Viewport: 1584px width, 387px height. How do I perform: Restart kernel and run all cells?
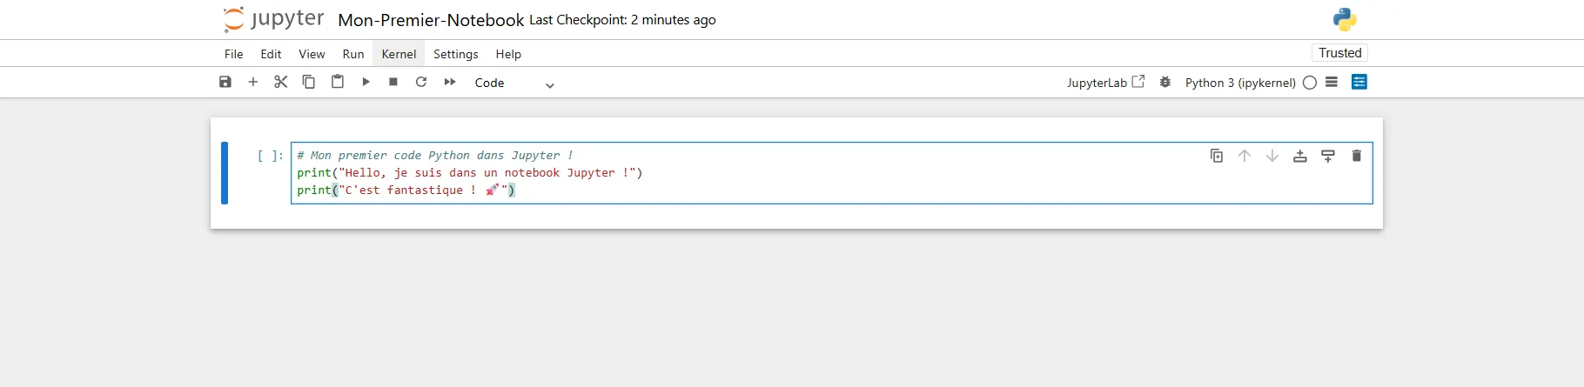(450, 82)
